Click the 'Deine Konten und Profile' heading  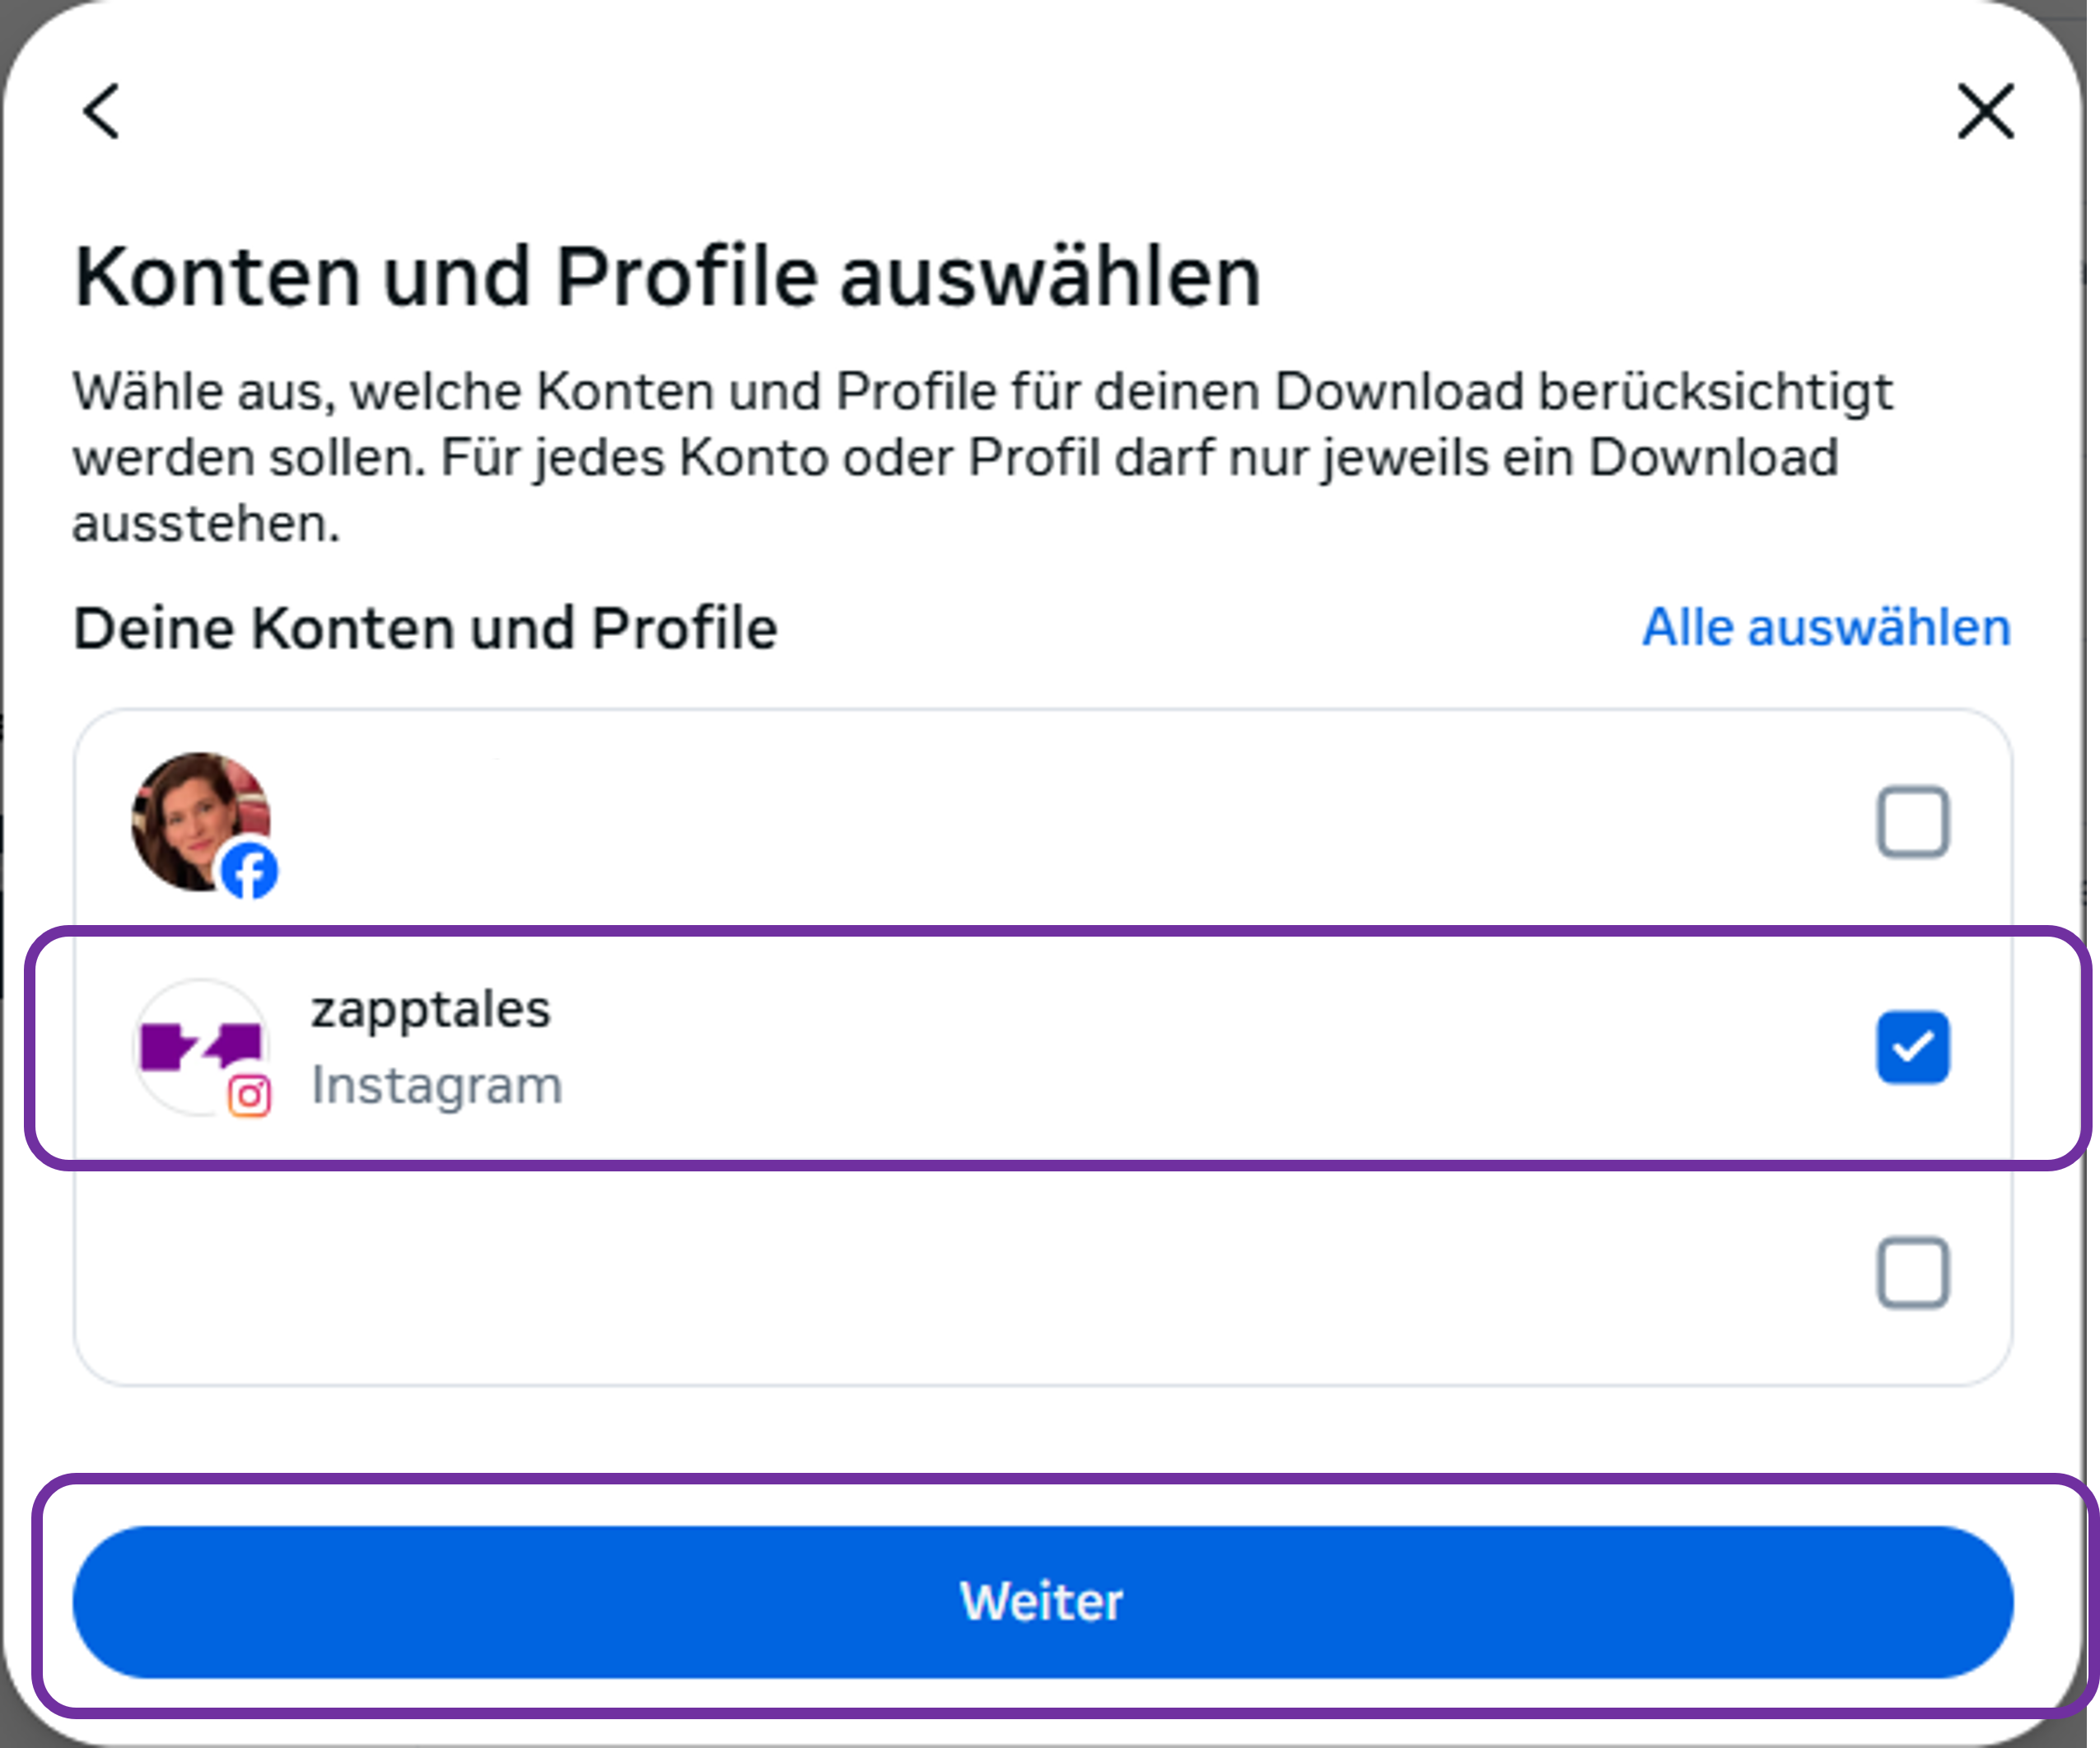(426, 628)
